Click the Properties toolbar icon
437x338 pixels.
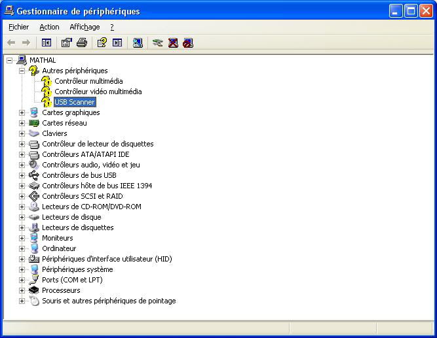click(66, 43)
